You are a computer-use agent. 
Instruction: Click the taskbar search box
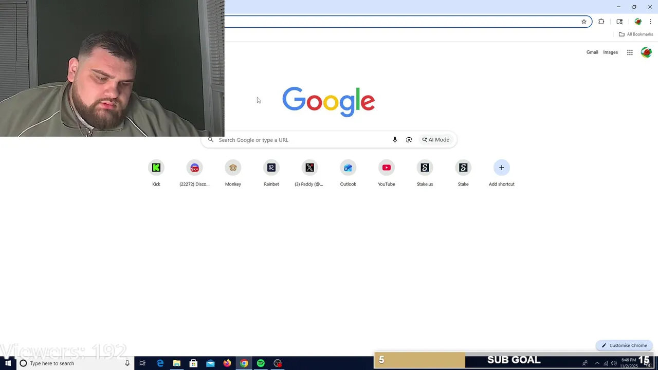(x=76, y=363)
